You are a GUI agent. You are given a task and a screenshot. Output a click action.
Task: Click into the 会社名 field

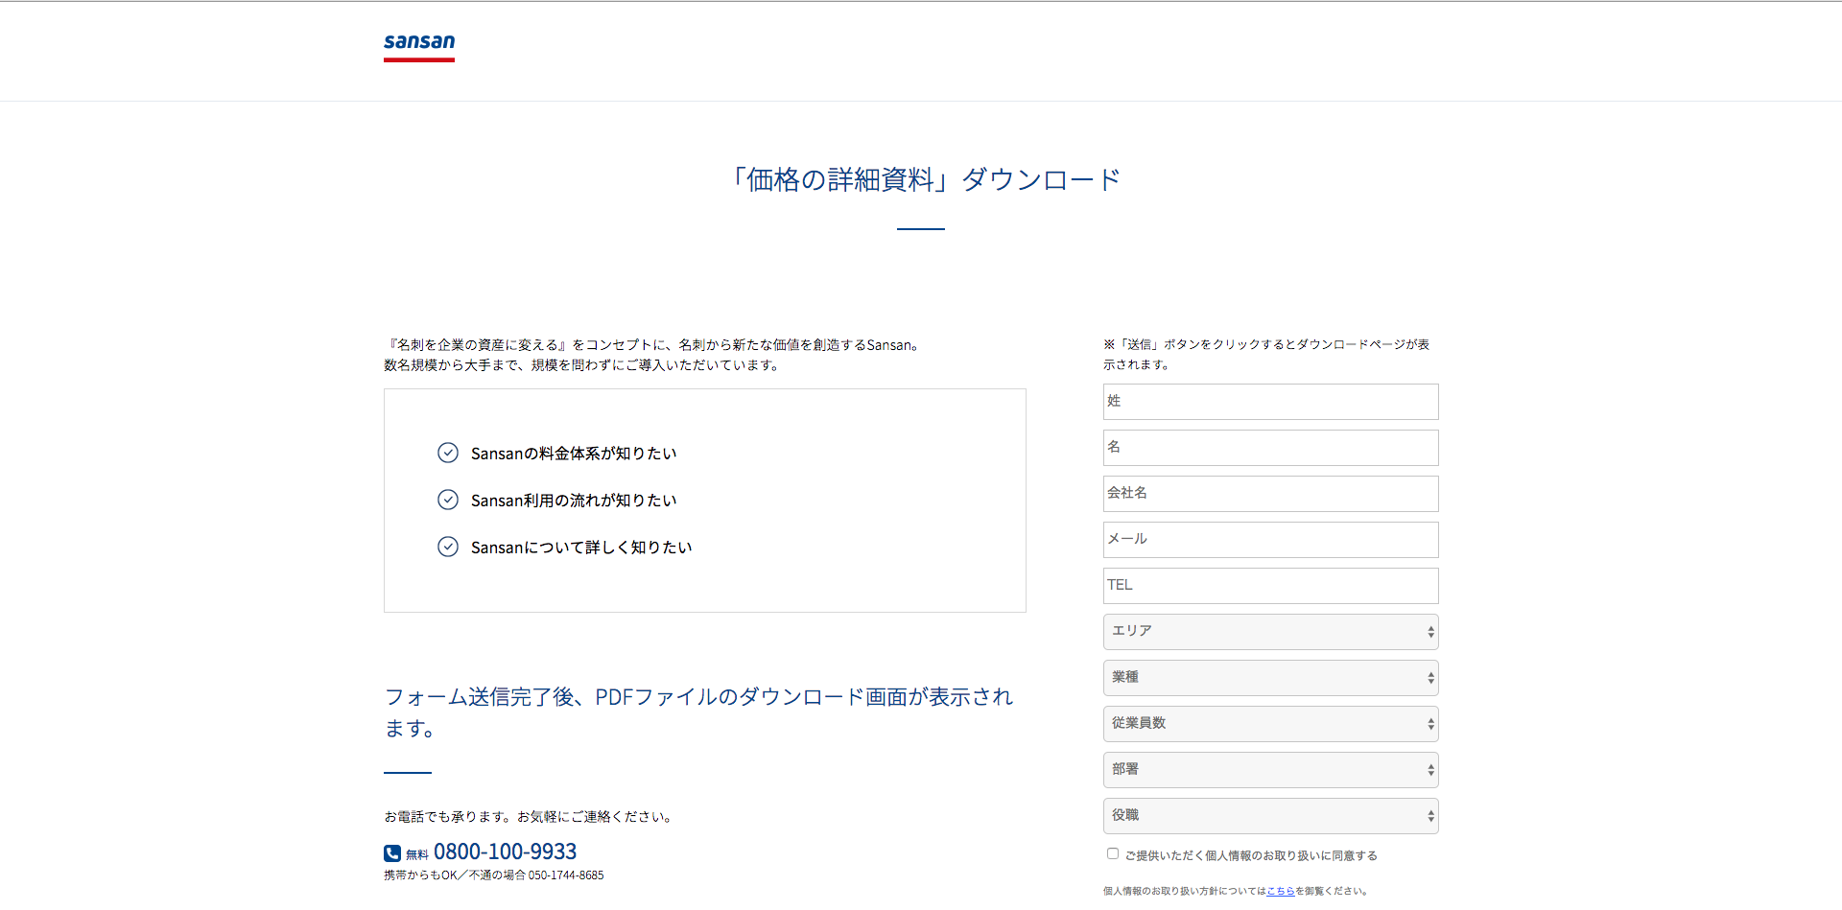1271,494
